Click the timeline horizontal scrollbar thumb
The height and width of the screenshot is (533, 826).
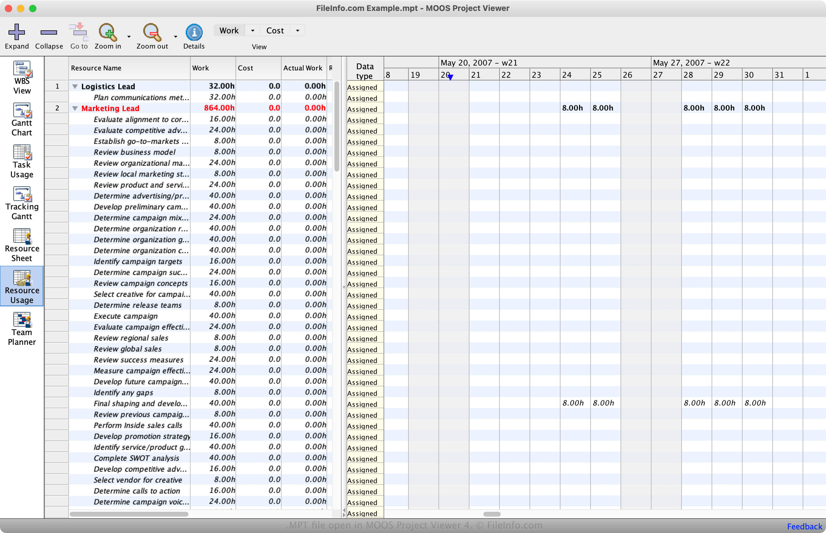click(492, 514)
